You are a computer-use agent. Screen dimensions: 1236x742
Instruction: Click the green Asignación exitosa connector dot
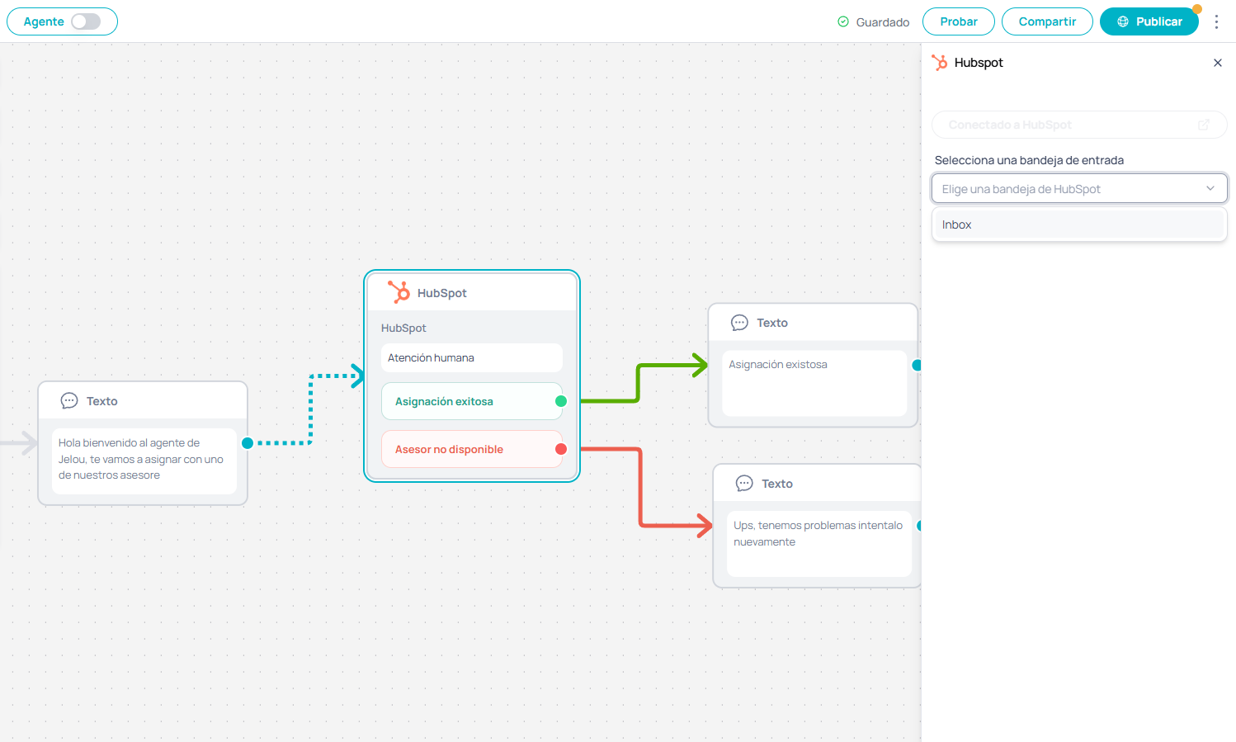[561, 401]
